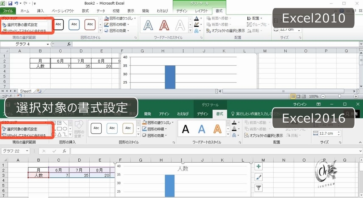
Task: Click width 12.7 cm stepper in Excel 2016
Action: tap(339, 133)
